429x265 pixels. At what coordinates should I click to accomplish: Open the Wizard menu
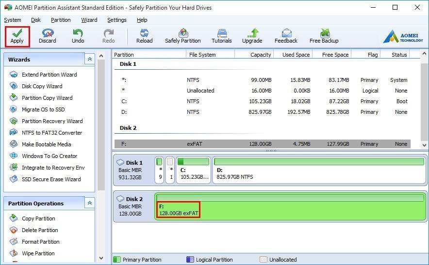[89, 20]
